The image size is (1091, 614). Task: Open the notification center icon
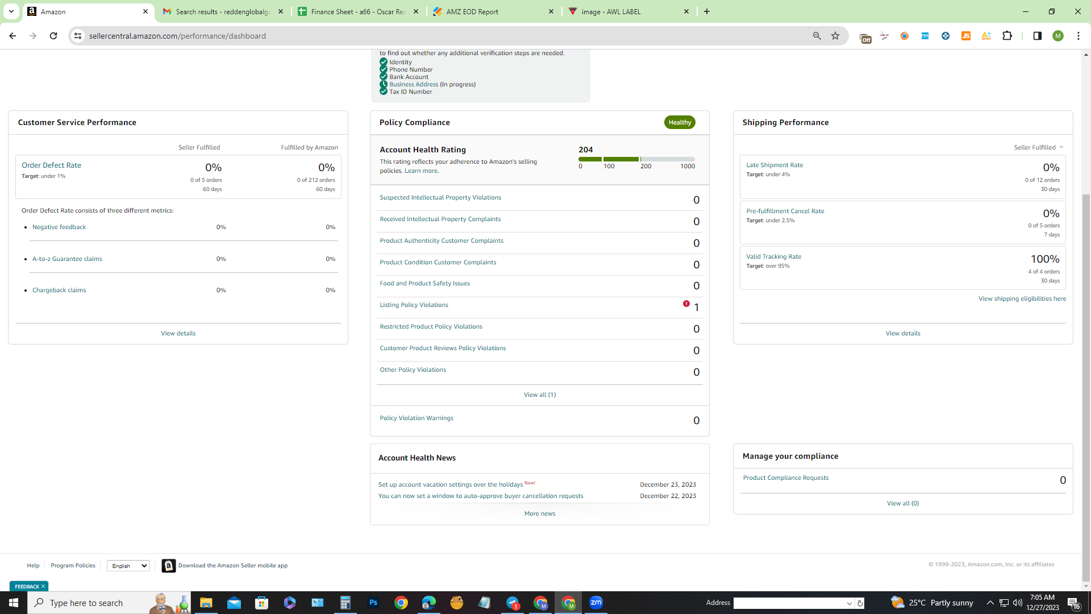point(1073,603)
